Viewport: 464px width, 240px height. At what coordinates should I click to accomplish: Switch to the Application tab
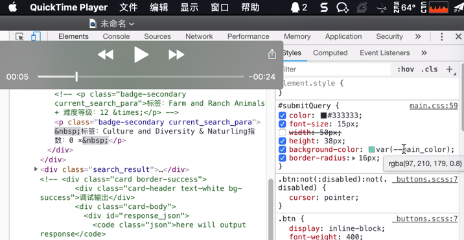click(343, 36)
